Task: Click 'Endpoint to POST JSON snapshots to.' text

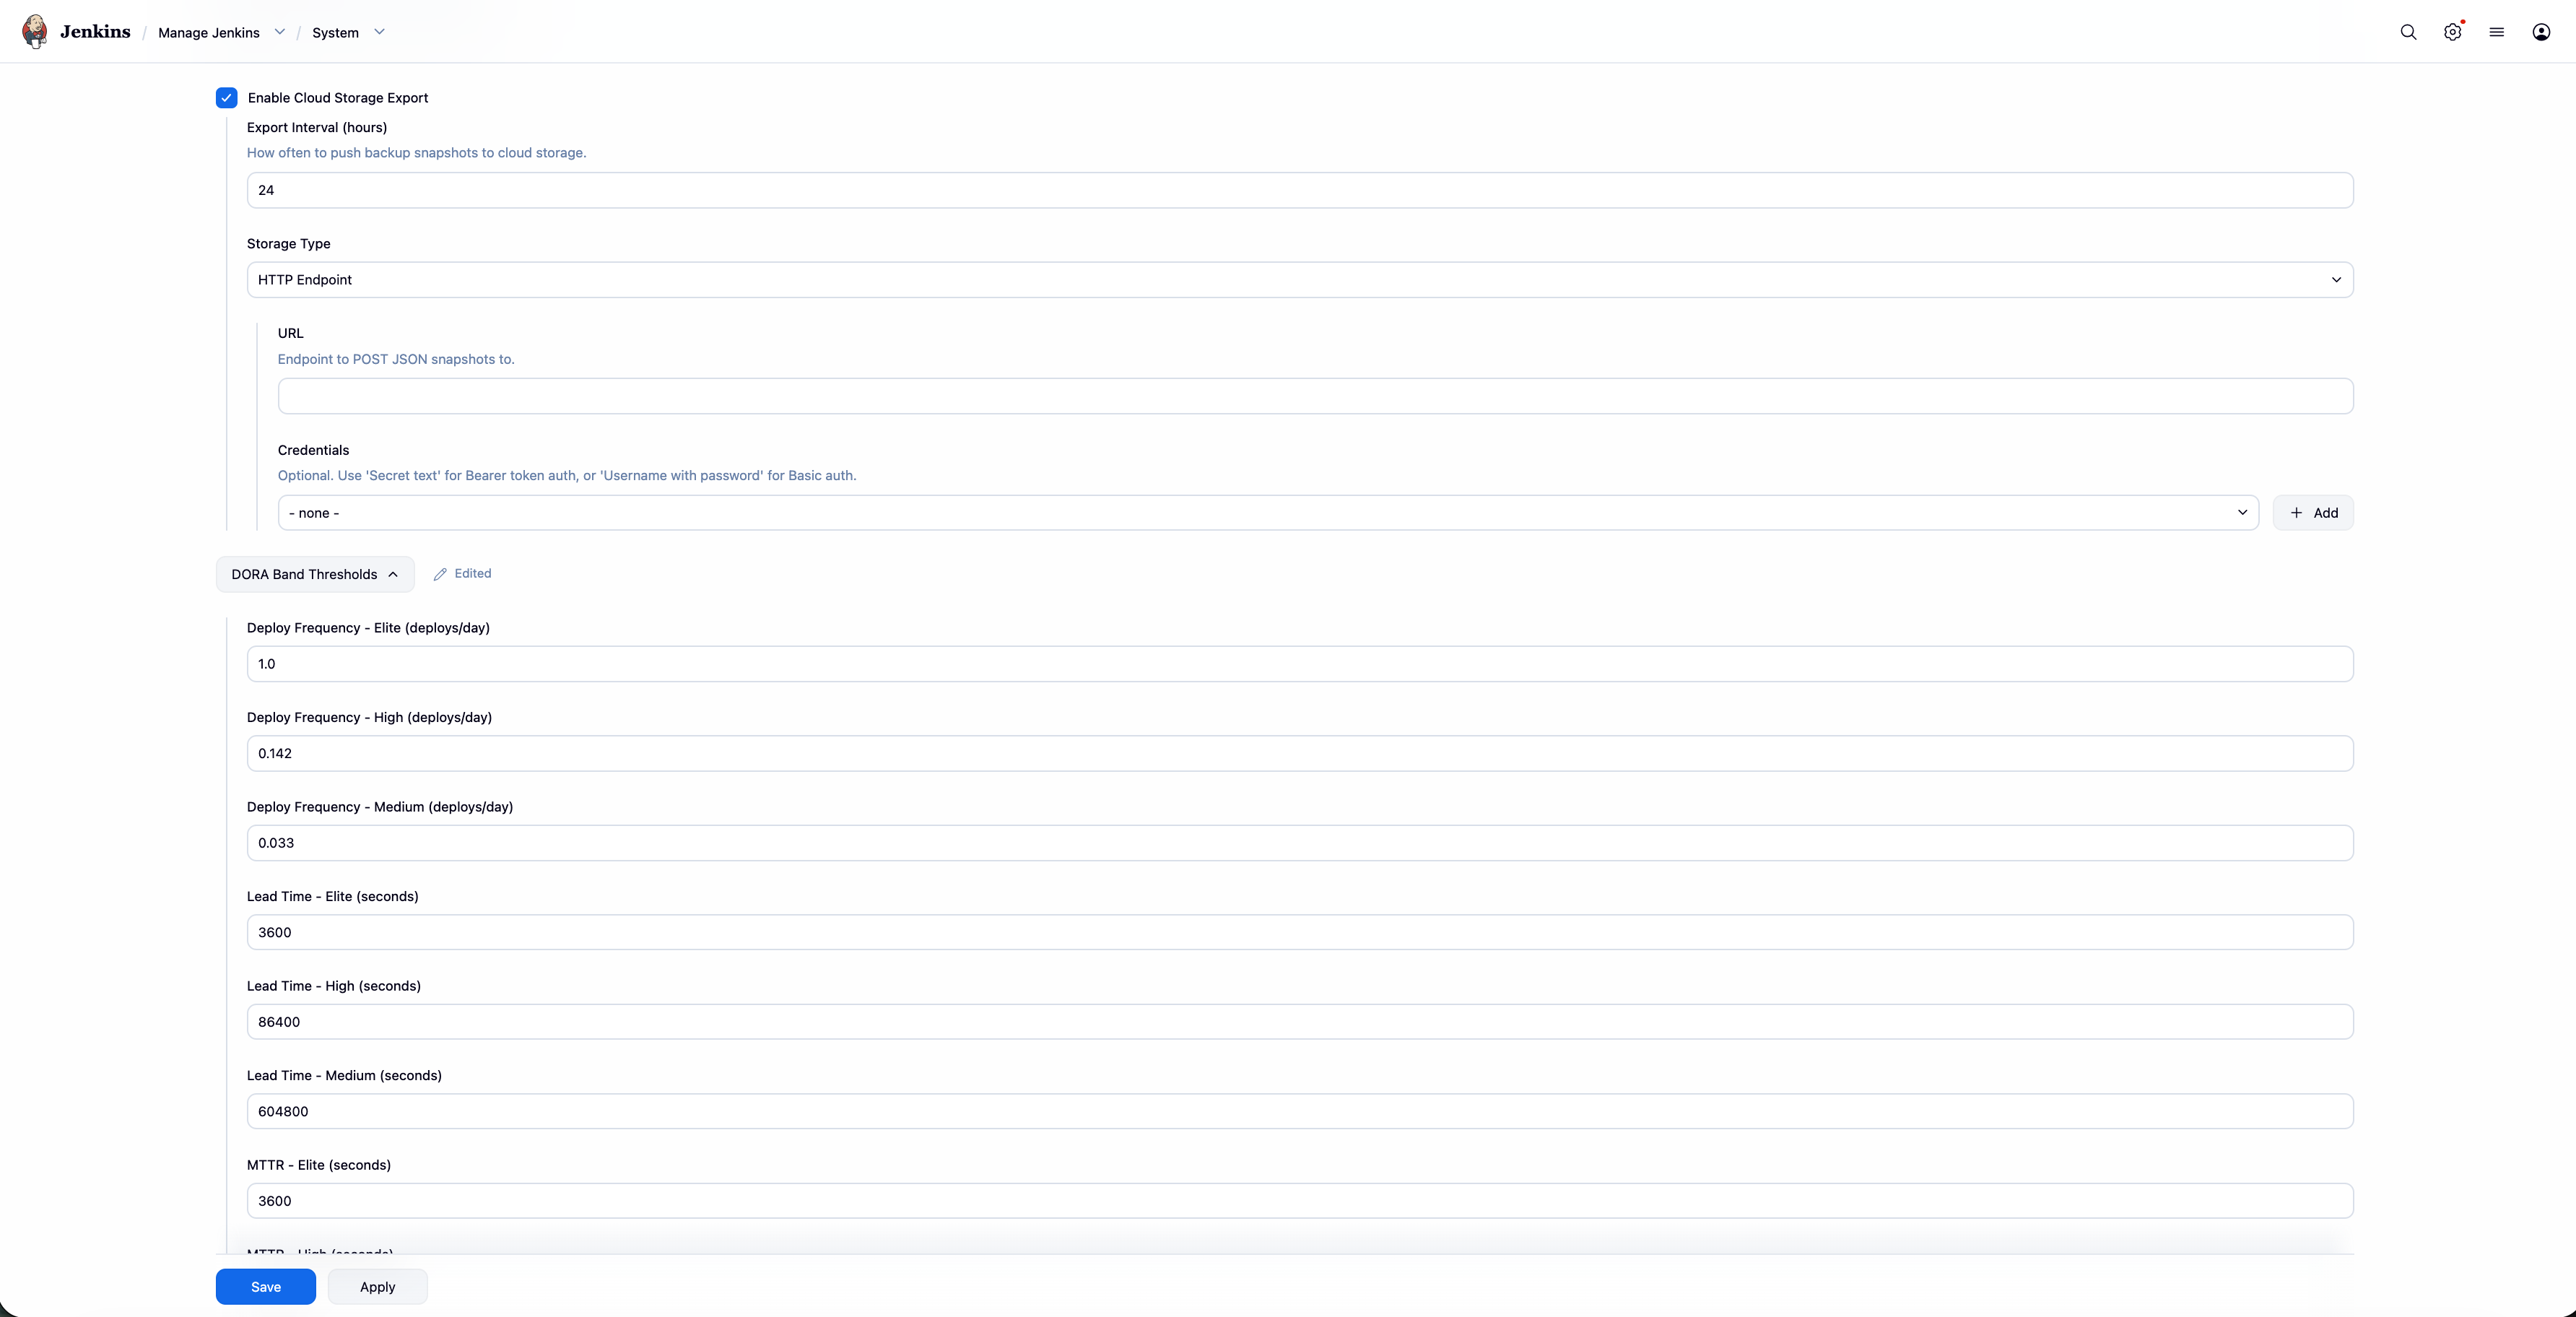Action: point(396,359)
